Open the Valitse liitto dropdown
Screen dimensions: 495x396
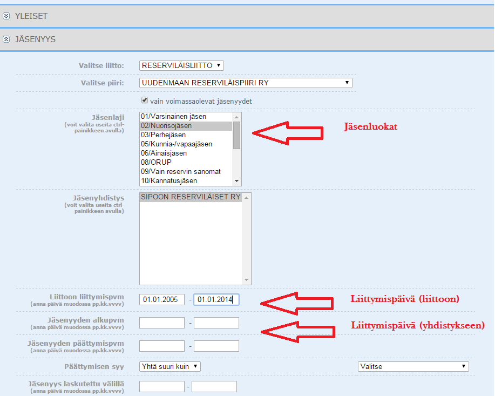[181, 65]
